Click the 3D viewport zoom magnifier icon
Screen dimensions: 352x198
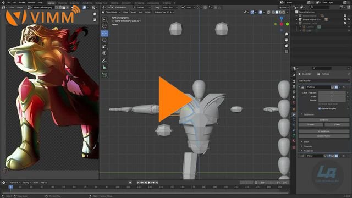(287, 34)
